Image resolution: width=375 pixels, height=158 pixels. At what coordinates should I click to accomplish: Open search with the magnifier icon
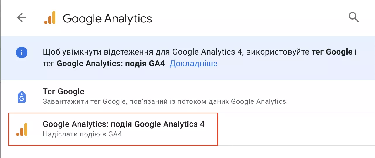354,17
